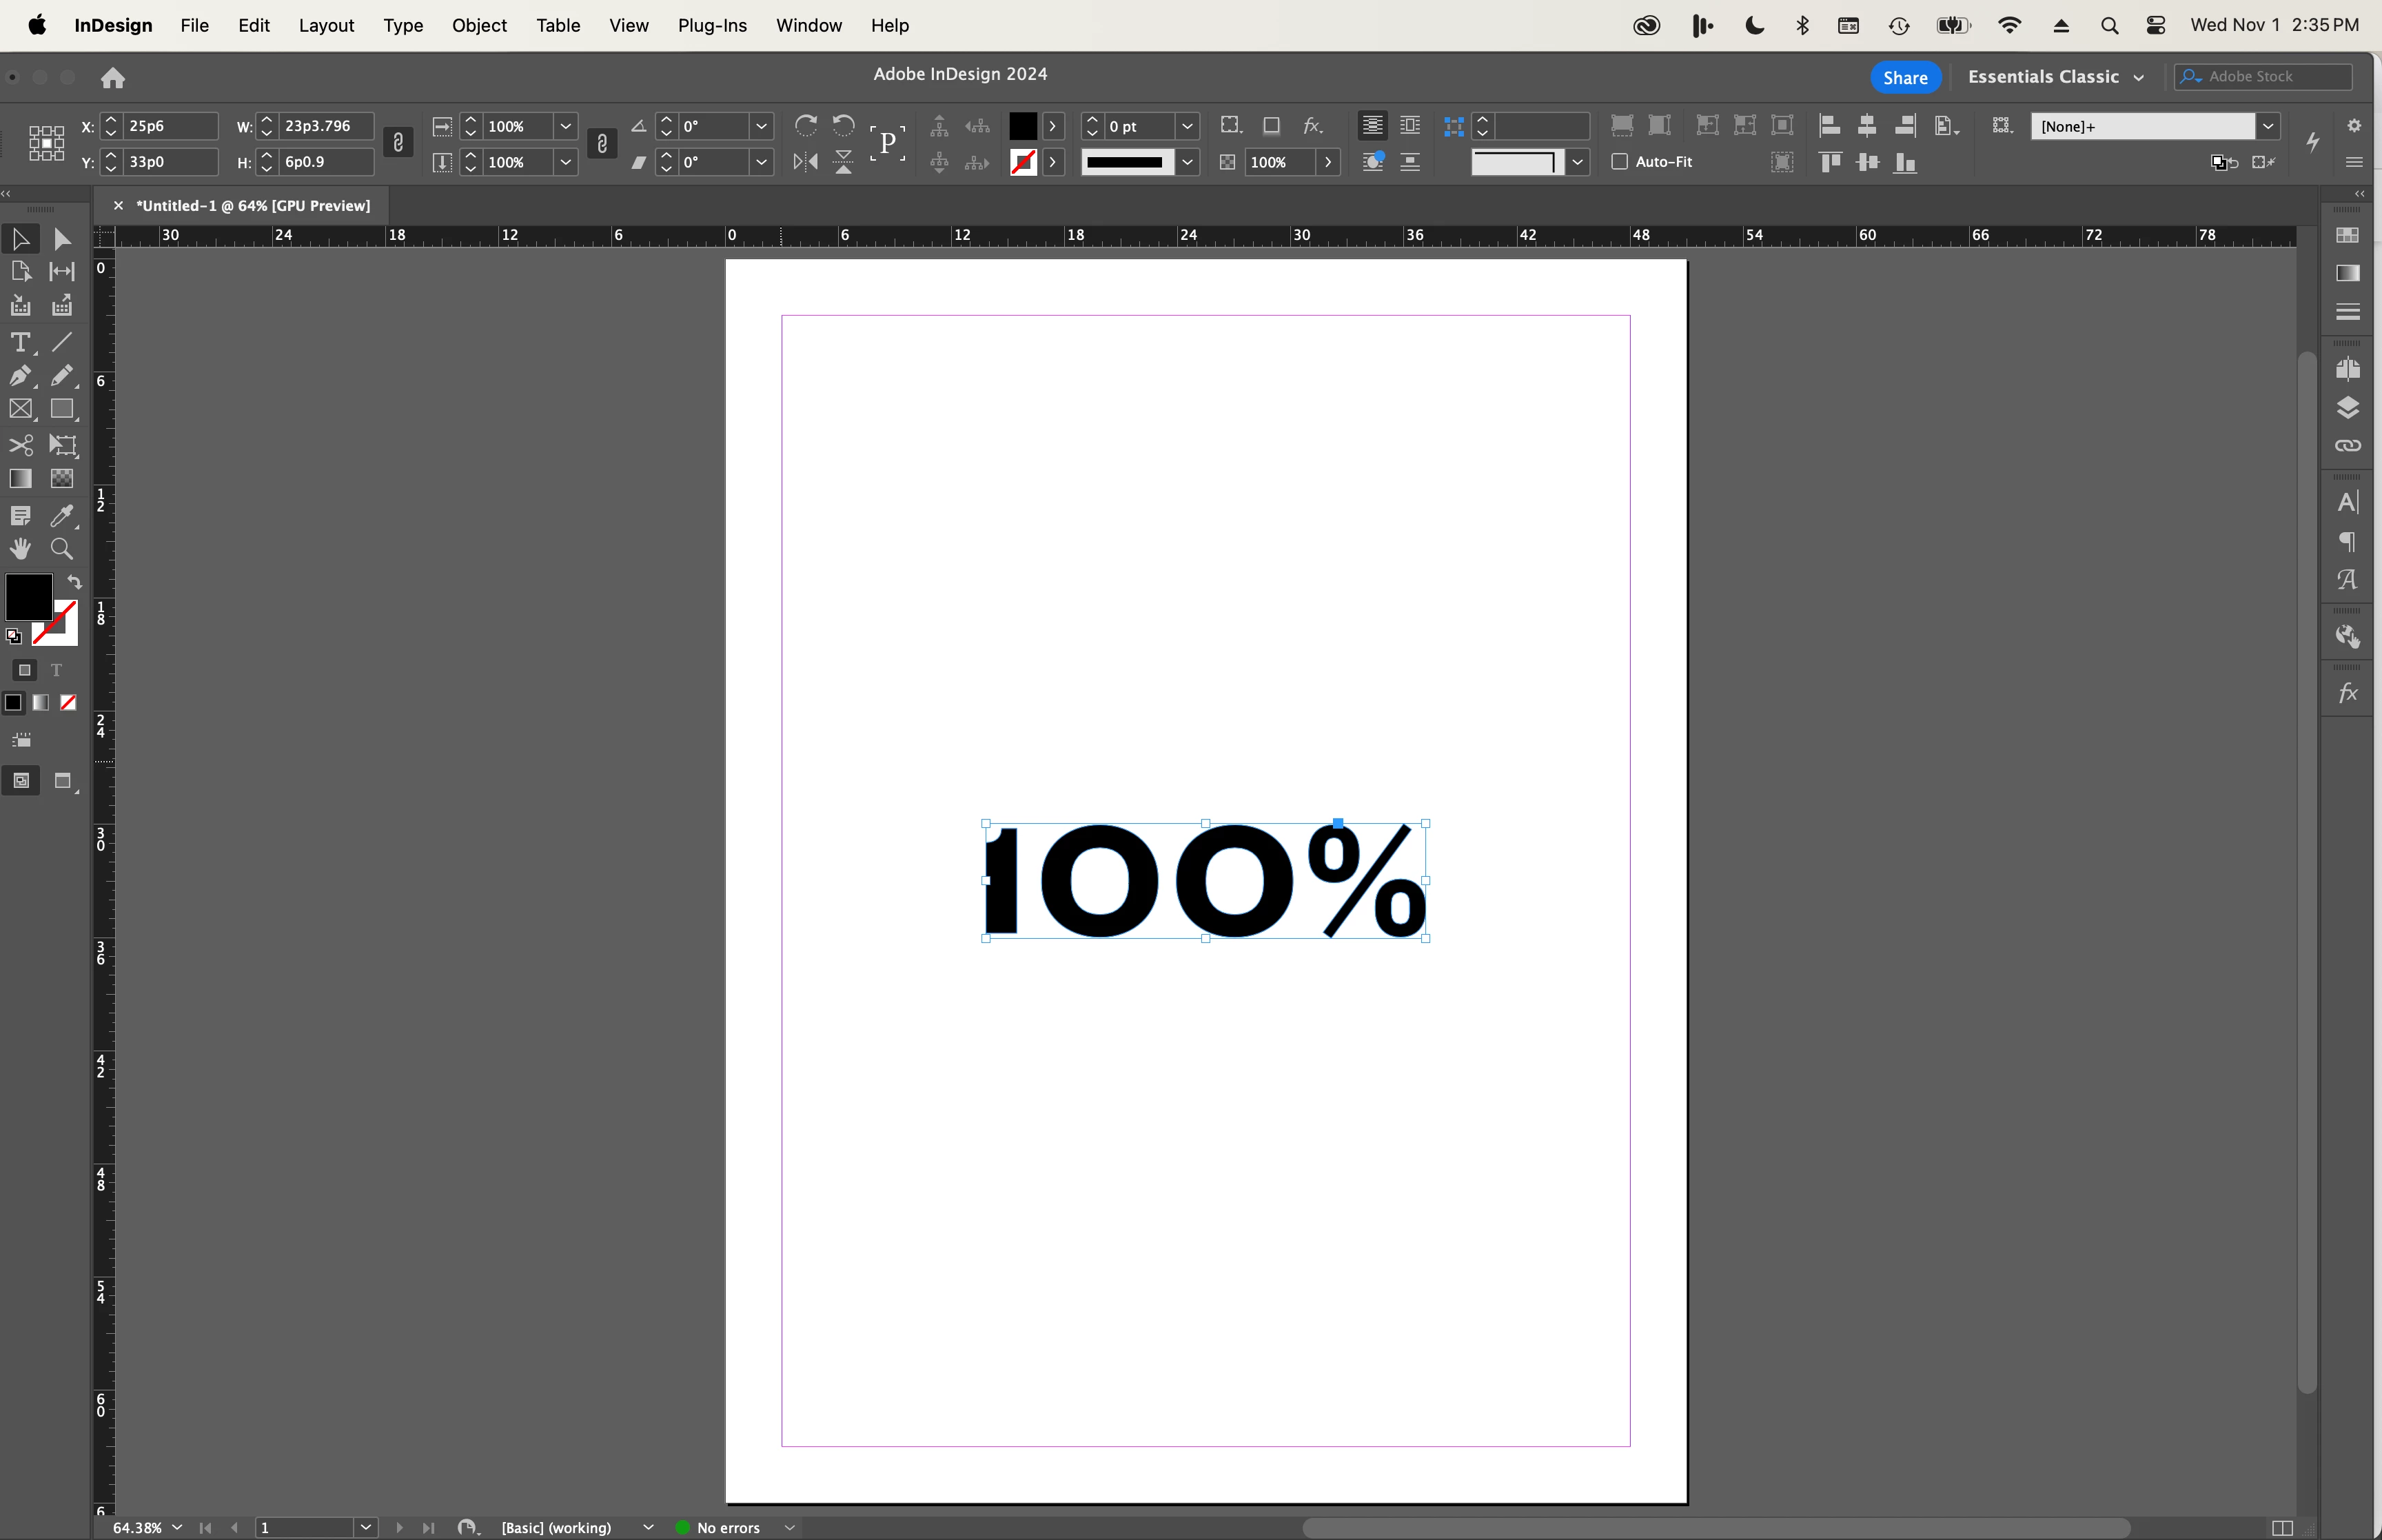Toggle constrain scaling proportions link
The width and height of the screenshot is (2382, 1540).
602,143
